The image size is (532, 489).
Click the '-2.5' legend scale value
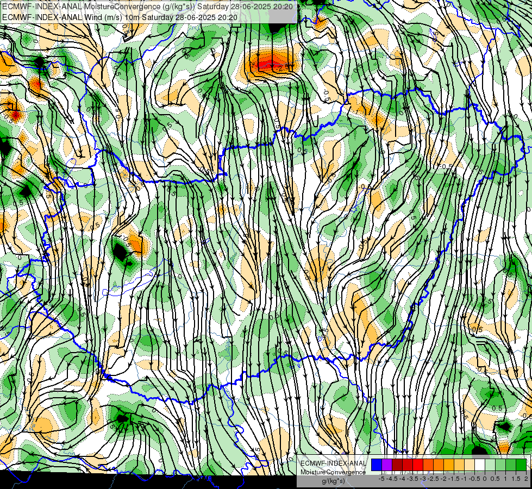pos(433,479)
